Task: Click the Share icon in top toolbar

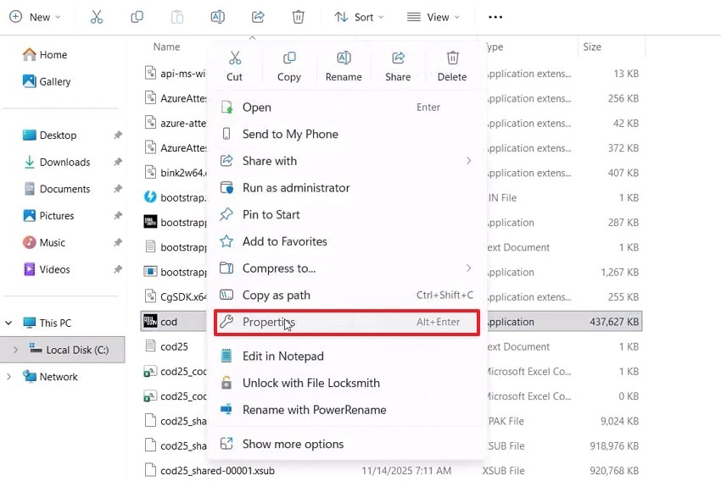Action: pyautogui.click(x=258, y=17)
